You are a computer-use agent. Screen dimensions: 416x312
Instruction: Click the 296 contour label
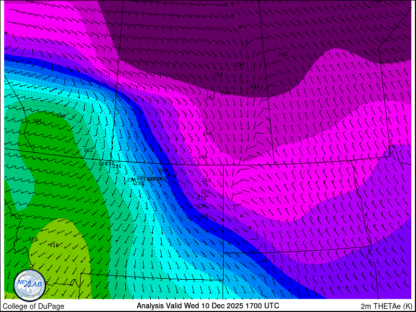pos(117,166)
